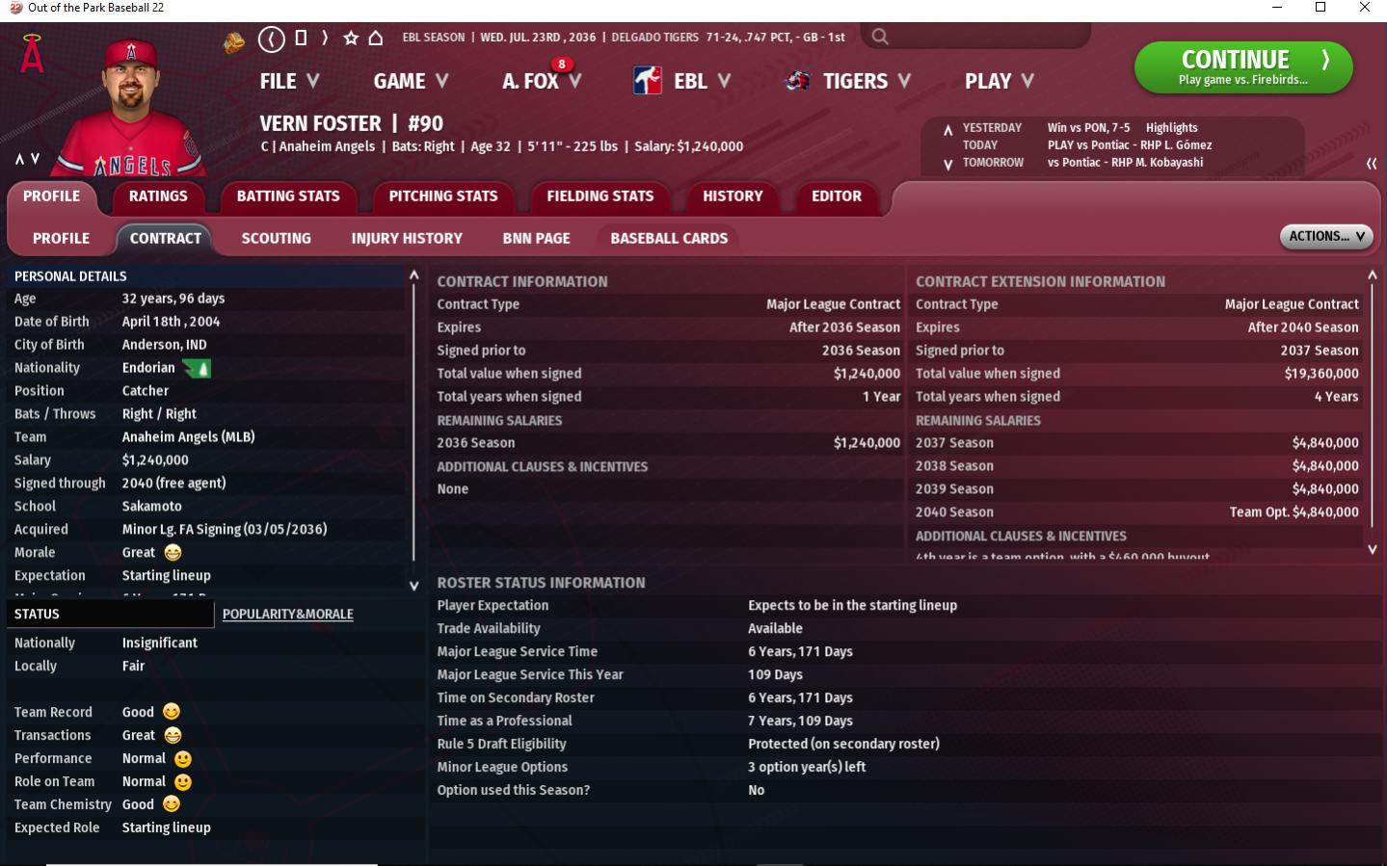
Task: Collapse the schedule panel with double chevron
Action: pyautogui.click(x=1371, y=164)
